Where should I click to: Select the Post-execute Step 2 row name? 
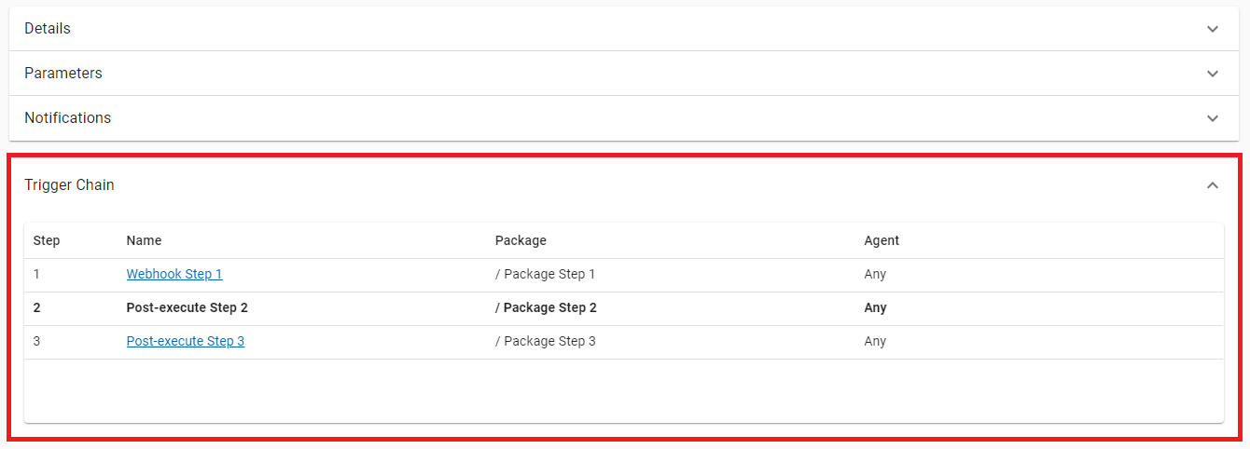point(187,308)
